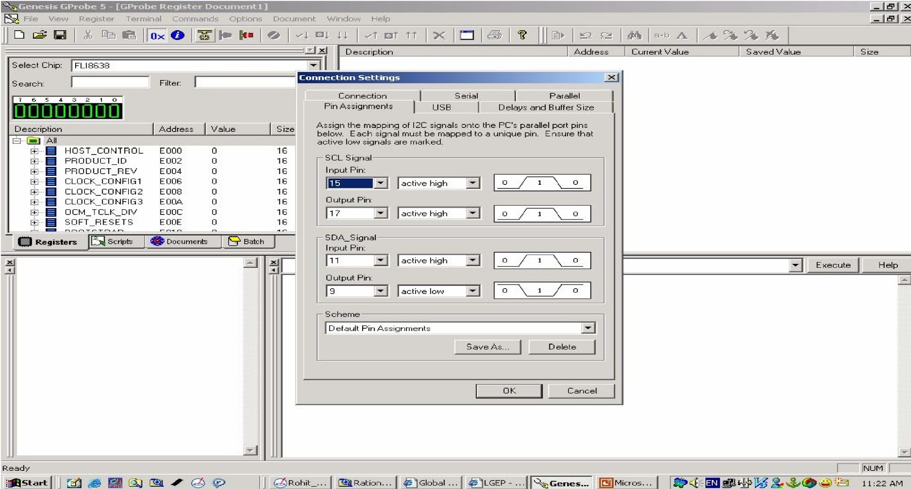Click the EN language indicator in tray
911x489 pixels.
click(x=712, y=483)
